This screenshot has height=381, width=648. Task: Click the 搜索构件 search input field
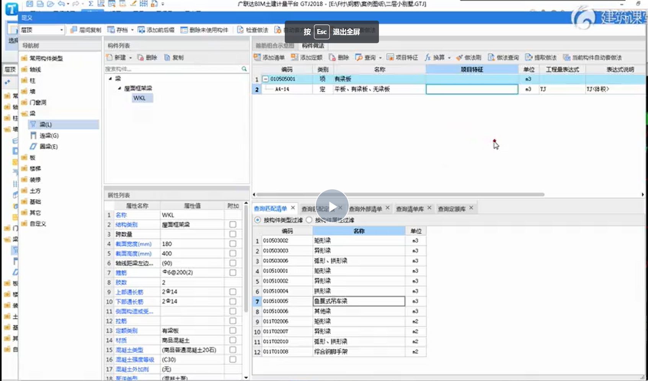tap(173, 69)
